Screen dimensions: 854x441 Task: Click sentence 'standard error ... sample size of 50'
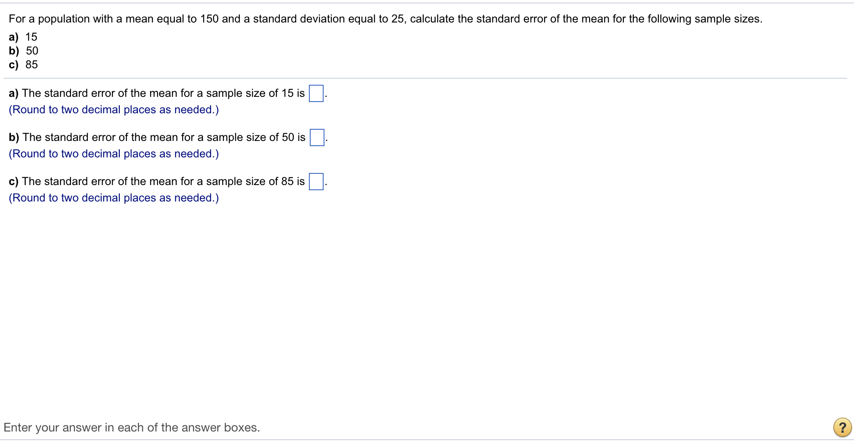coord(164,137)
